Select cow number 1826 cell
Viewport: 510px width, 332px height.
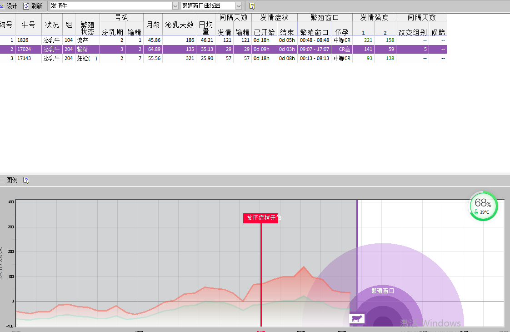(28, 40)
